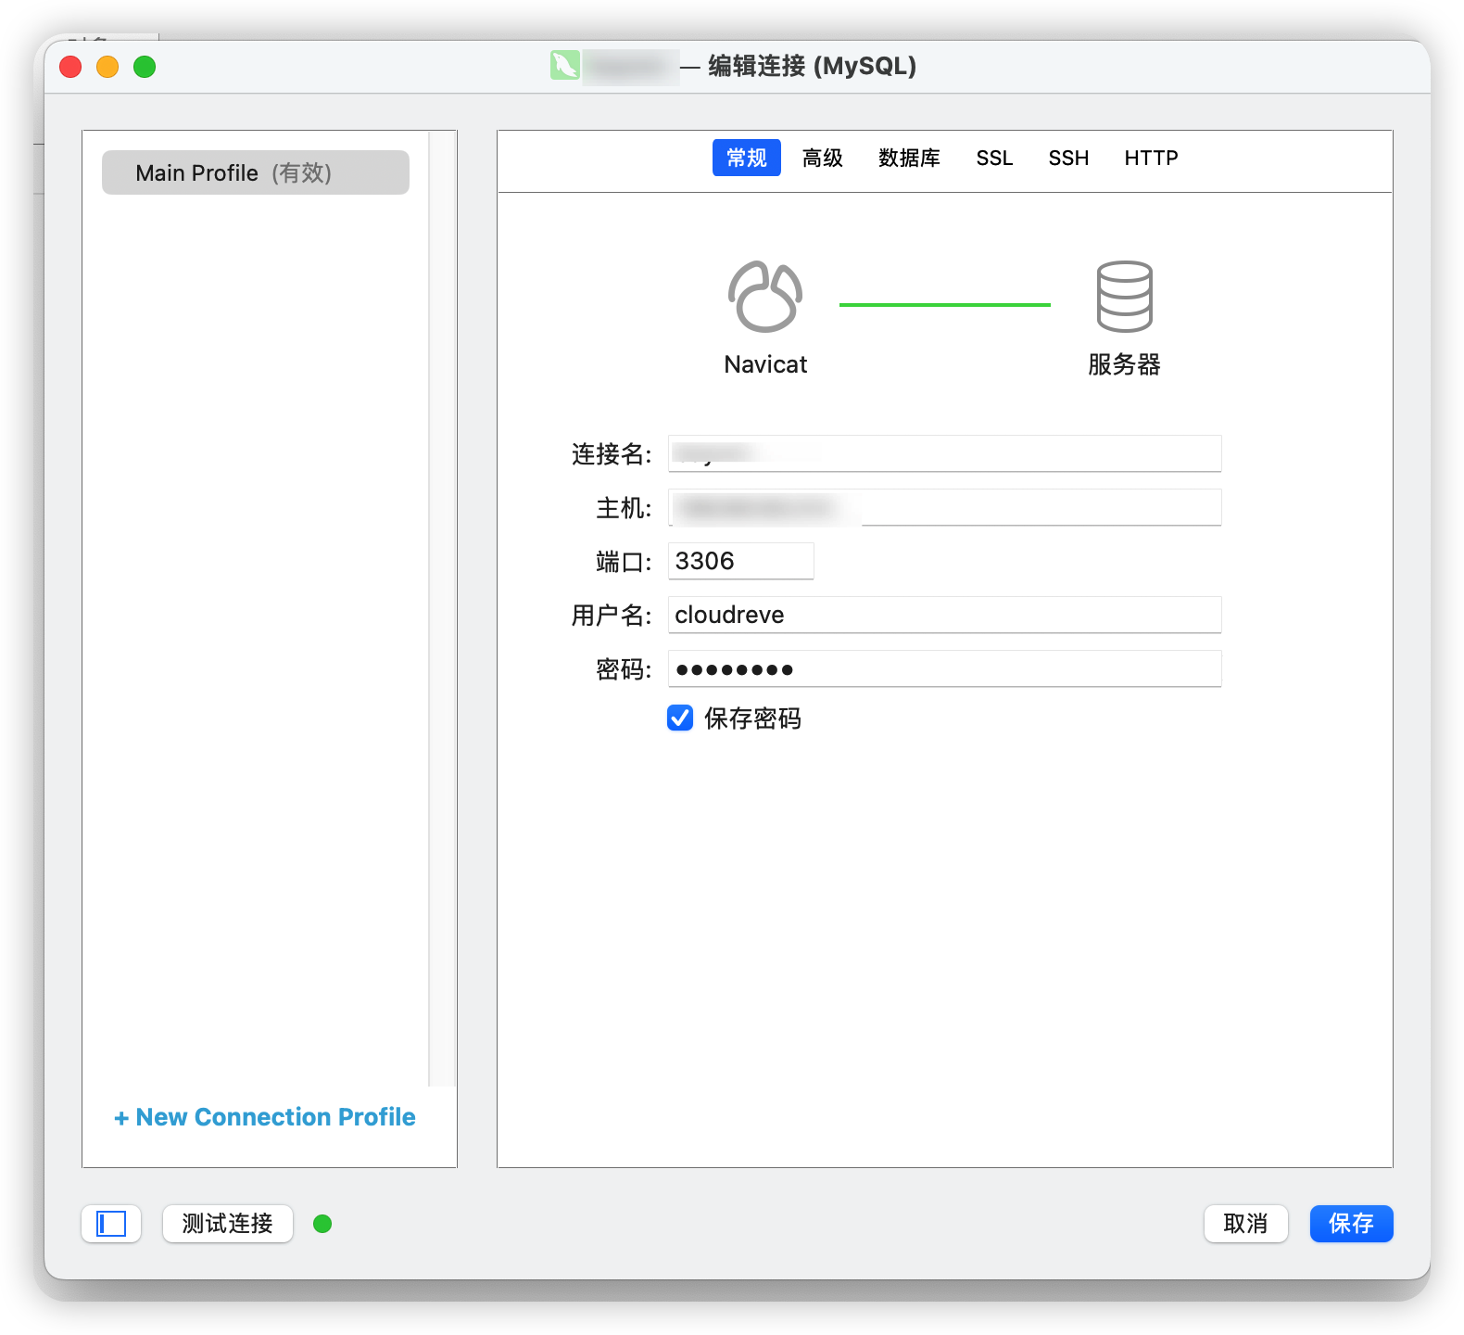Image resolution: width=1464 pixels, height=1335 pixels.
Task: Click the 主机 input field
Action: click(x=945, y=507)
